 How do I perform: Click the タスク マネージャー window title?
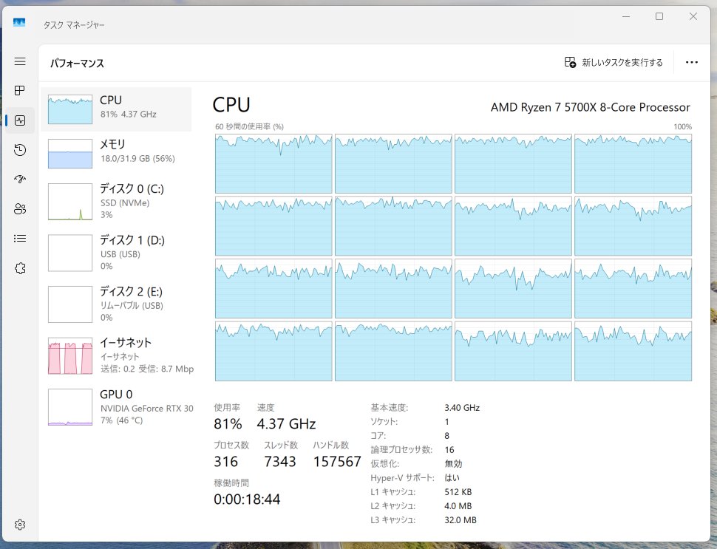(74, 24)
